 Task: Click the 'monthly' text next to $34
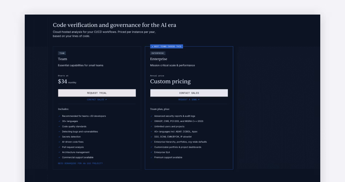[x=72, y=83]
